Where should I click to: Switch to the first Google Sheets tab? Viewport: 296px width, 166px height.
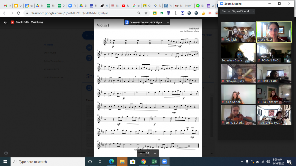[50, 6]
